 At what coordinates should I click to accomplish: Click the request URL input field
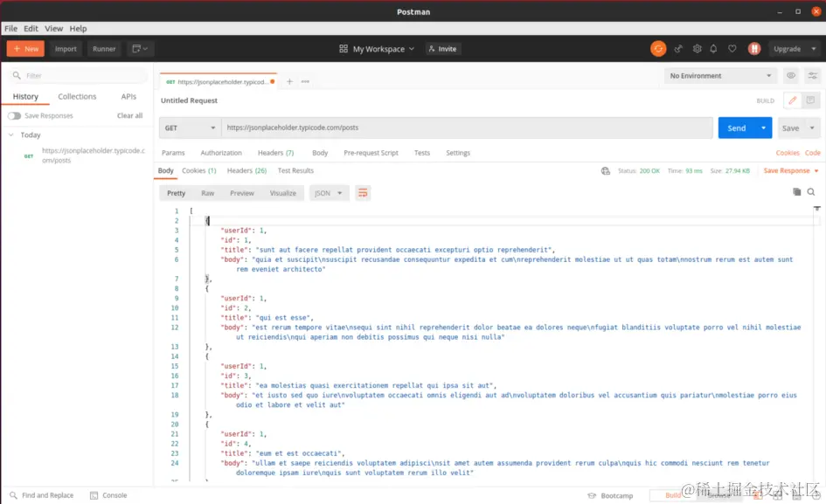[467, 128]
